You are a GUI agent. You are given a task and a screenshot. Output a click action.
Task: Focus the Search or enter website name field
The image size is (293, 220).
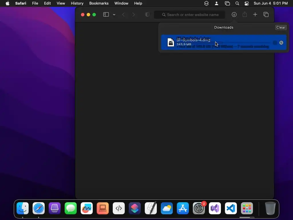(189, 15)
